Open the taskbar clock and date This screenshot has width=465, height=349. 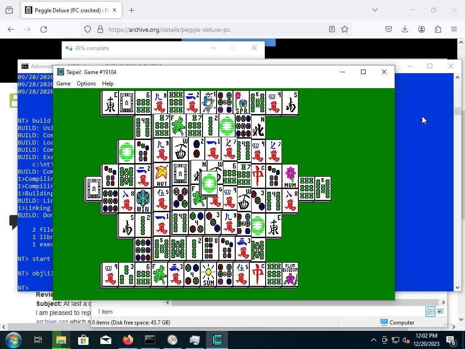point(426,340)
